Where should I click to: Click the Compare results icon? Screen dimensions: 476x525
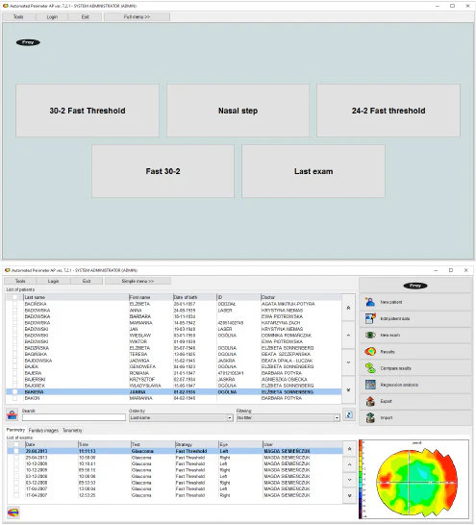coord(370,368)
